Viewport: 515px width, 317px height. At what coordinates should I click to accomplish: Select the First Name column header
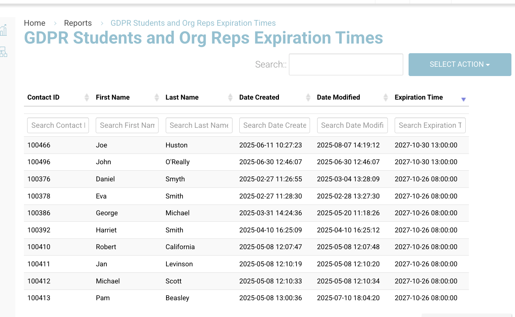coord(112,97)
